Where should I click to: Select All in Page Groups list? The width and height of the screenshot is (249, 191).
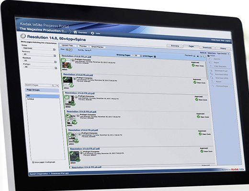click(43, 96)
